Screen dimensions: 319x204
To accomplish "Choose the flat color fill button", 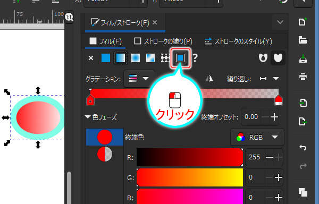I will tap(106, 58).
